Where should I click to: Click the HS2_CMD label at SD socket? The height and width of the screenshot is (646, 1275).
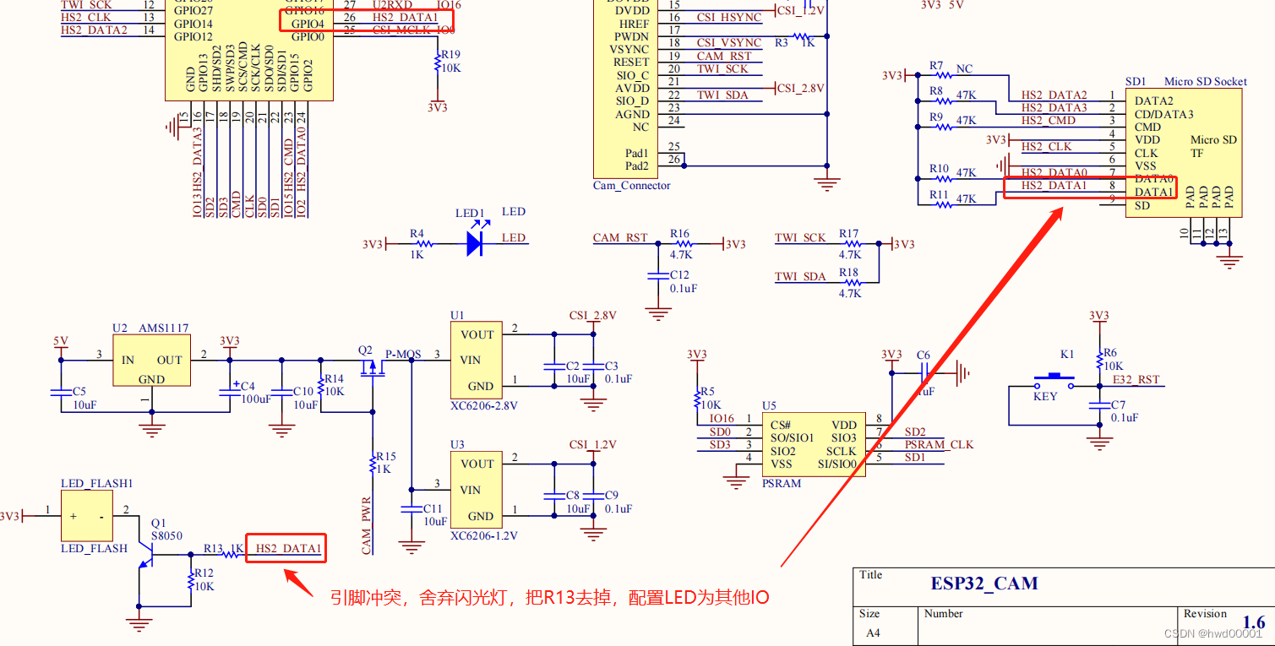pos(1049,120)
